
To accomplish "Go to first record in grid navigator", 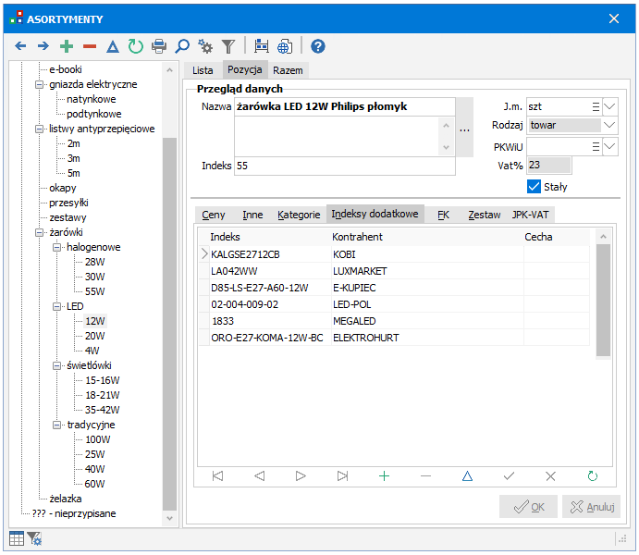I will pos(217,475).
